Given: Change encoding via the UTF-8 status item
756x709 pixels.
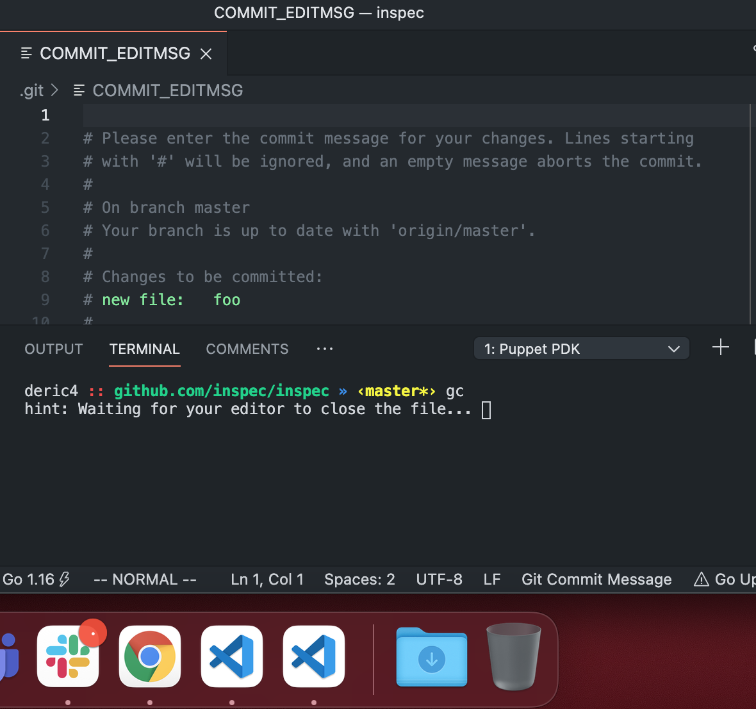Looking at the screenshot, I should tap(439, 579).
